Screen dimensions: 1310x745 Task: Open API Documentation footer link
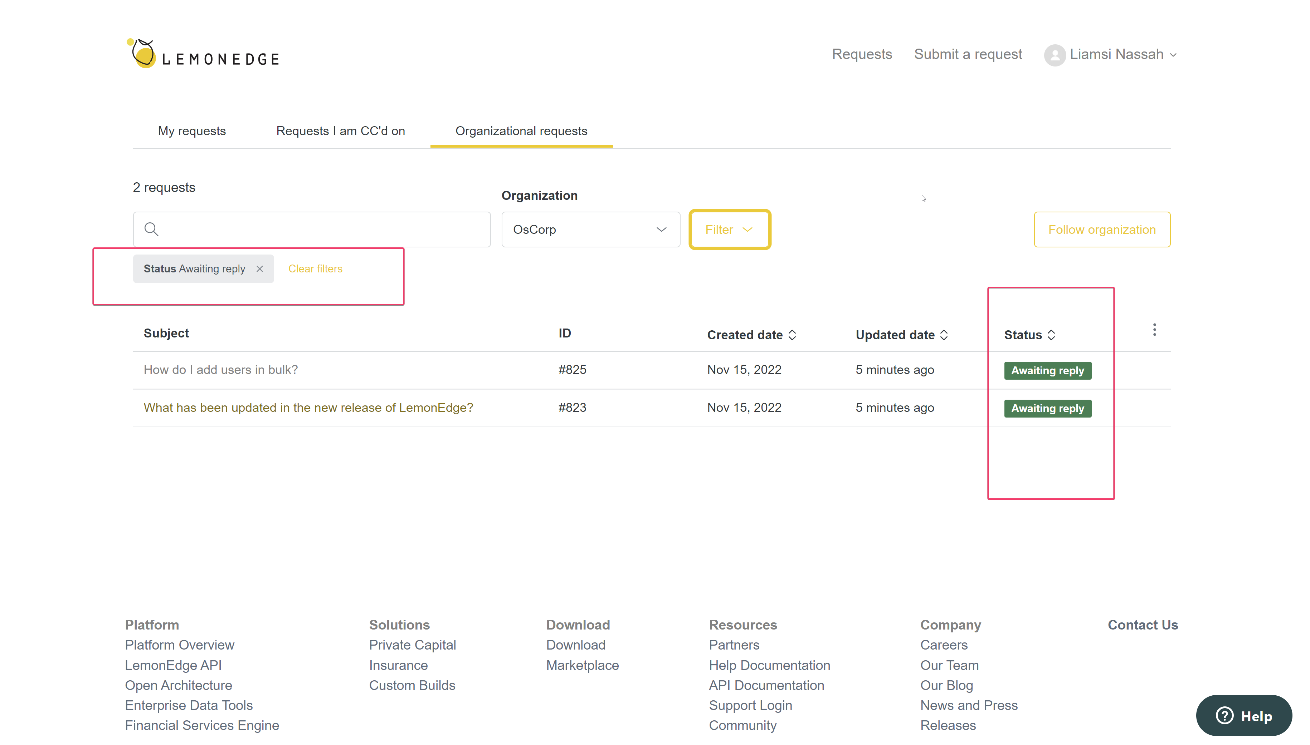766,685
